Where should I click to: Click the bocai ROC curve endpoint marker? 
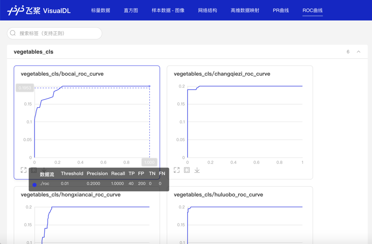pyautogui.click(x=149, y=86)
